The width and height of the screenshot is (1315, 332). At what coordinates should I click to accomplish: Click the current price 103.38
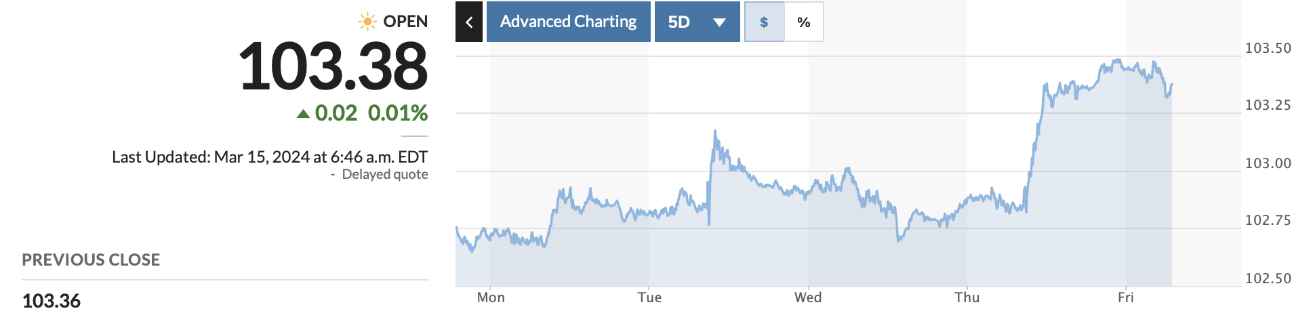[333, 66]
